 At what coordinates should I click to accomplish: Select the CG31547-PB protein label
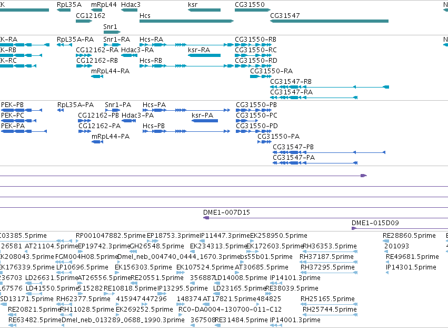tap(293, 147)
